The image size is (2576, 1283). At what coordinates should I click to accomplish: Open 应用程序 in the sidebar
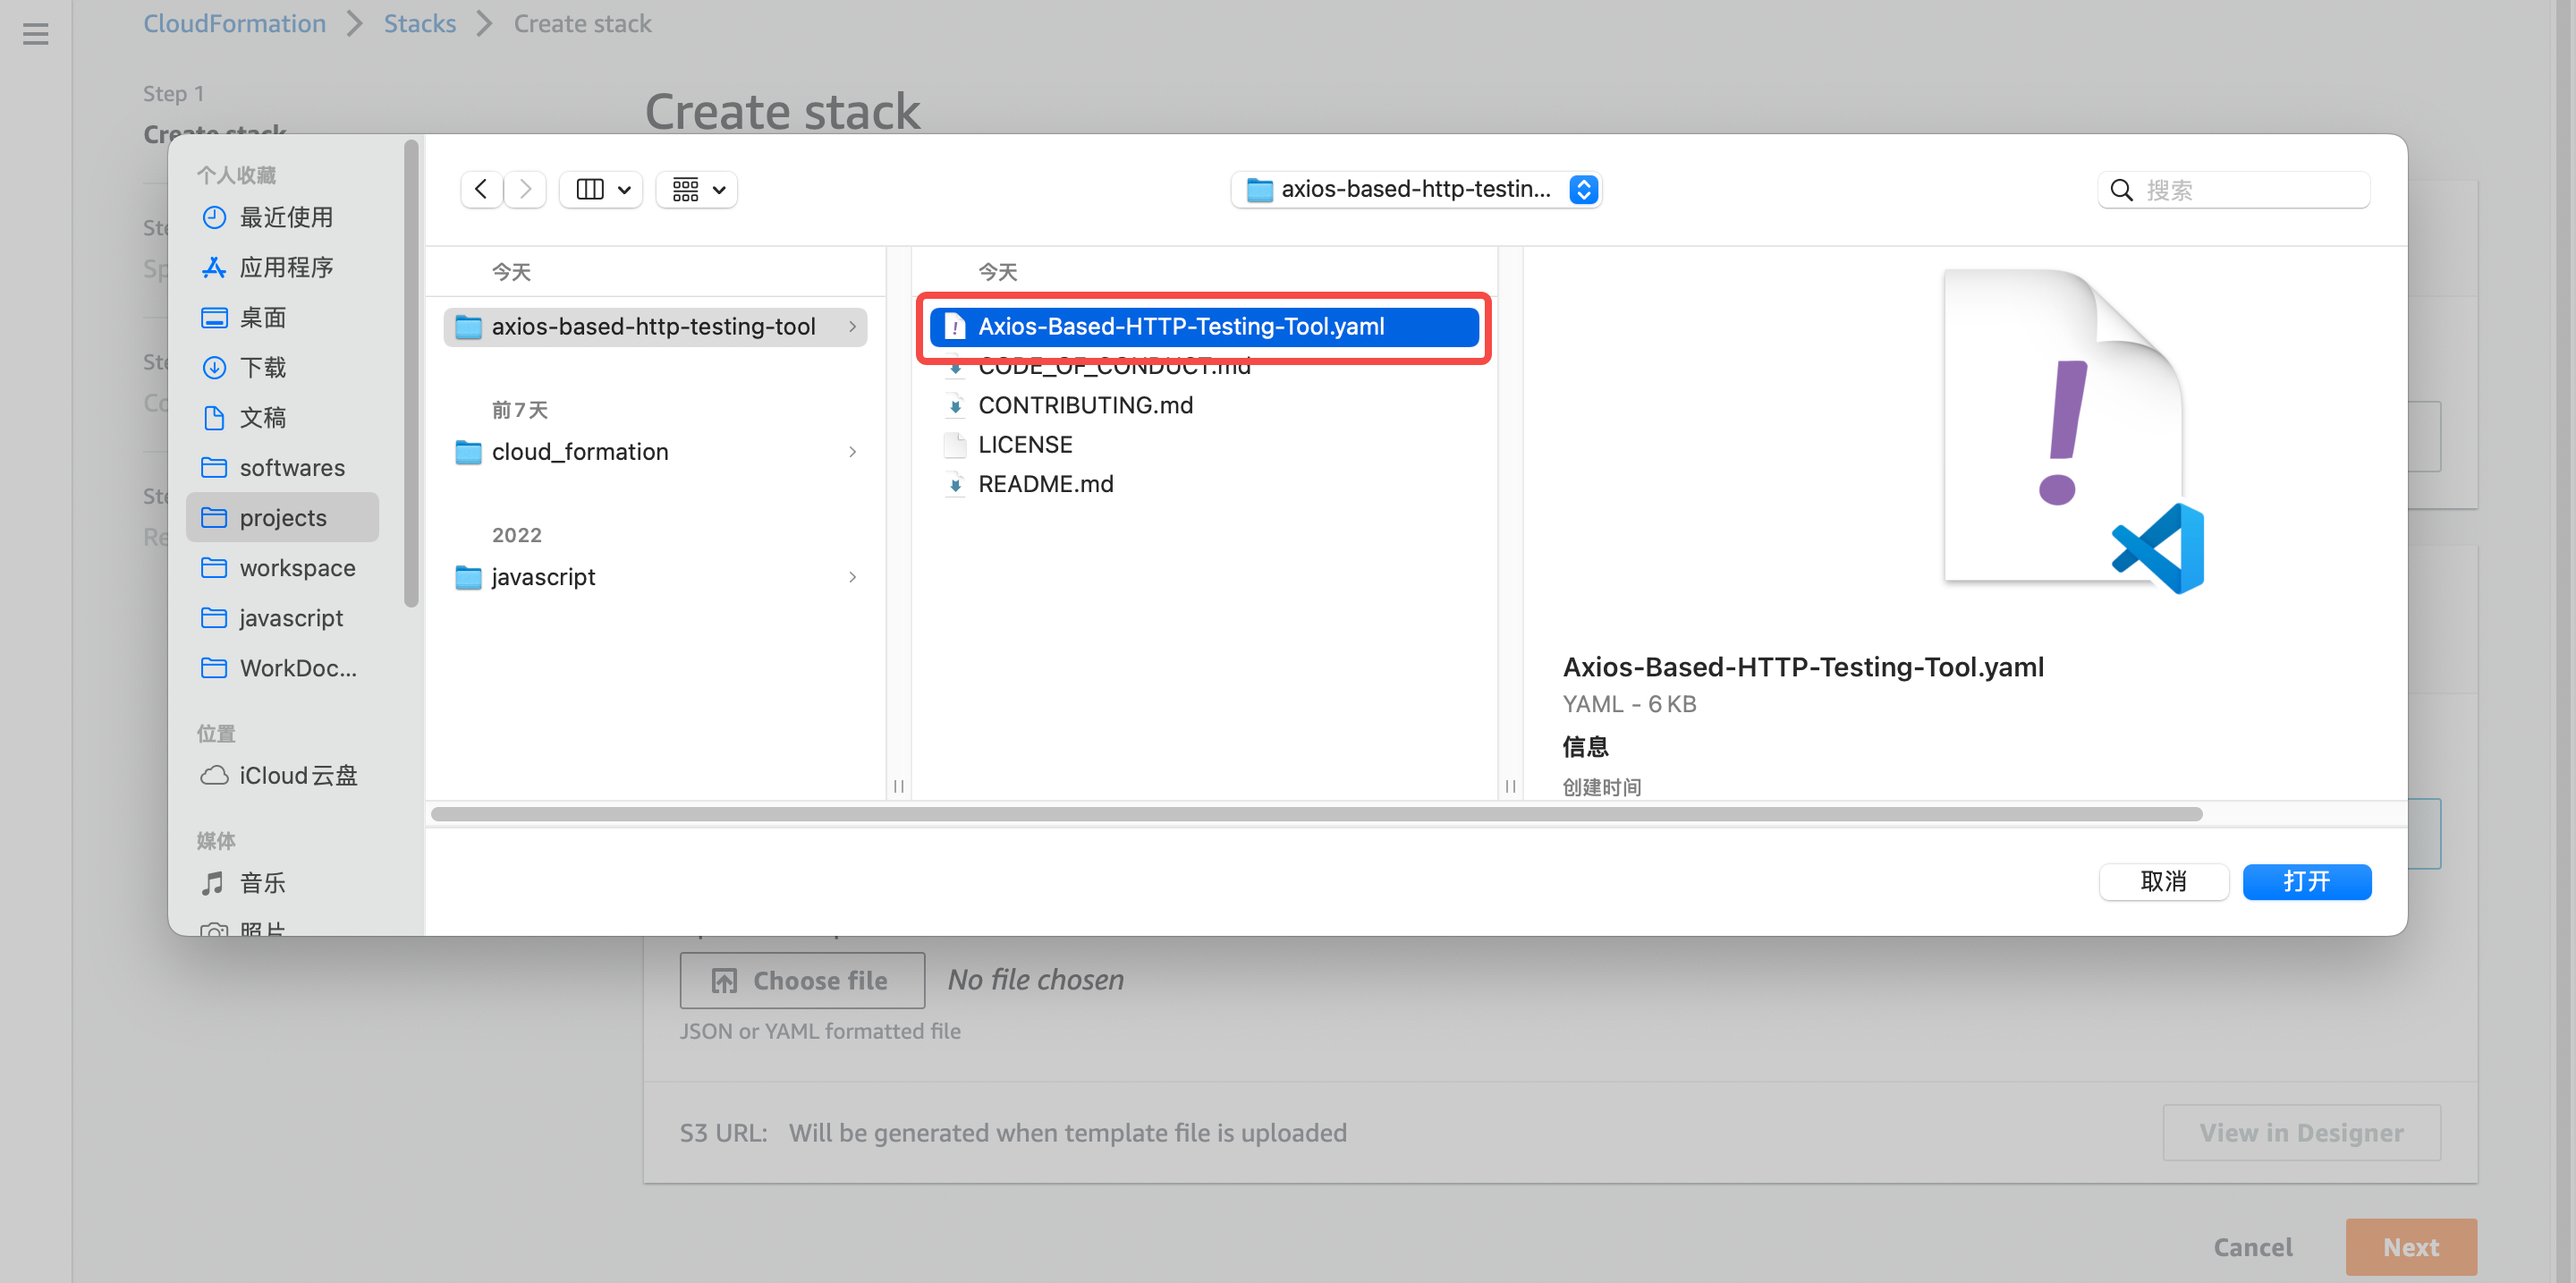tap(282, 267)
